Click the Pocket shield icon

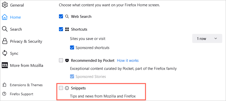[x=67, y=61]
